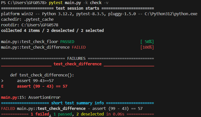Click '2 deselected' in final results line

tap(90, 114)
